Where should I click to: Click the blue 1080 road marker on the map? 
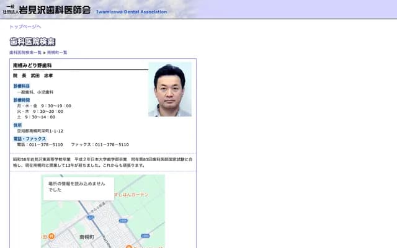click(145, 236)
